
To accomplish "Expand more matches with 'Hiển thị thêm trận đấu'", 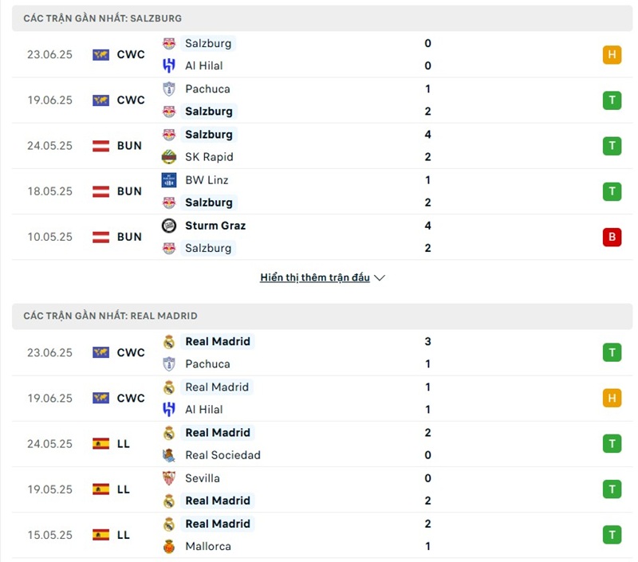I will [315, 278].
